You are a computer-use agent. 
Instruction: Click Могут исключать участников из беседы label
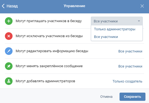[49, 36]
